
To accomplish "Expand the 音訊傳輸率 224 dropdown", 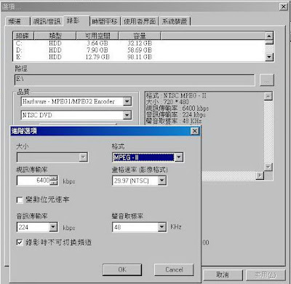I will (53, 227).
